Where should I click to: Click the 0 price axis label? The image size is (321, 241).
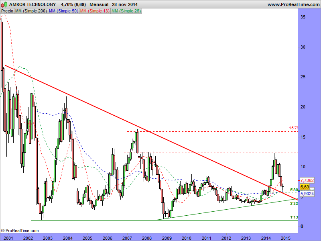pyautogui.click(x=302, y=227)
